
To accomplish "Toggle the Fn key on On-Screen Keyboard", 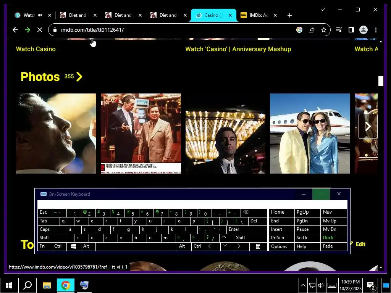I will [x=45, y=246].
